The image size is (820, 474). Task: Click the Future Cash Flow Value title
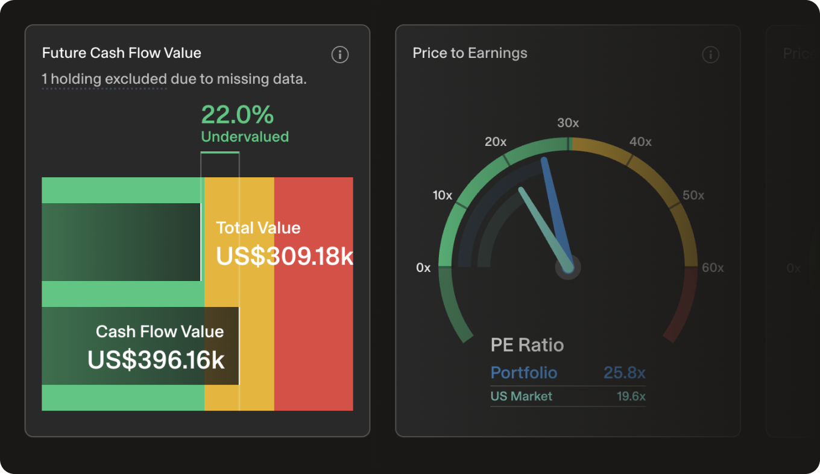(121, 53)
